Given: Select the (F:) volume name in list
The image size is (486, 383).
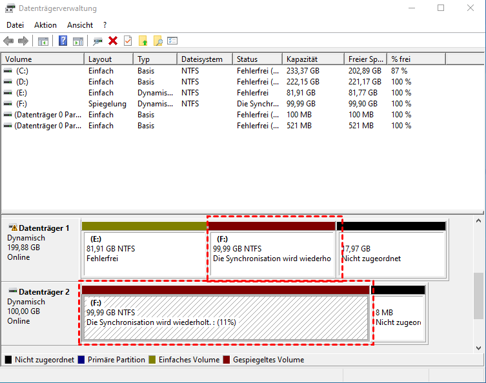Looking at the screenshot, I should (x=22, y=103).
